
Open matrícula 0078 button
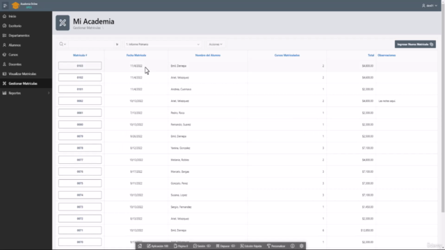click(80, 148)
